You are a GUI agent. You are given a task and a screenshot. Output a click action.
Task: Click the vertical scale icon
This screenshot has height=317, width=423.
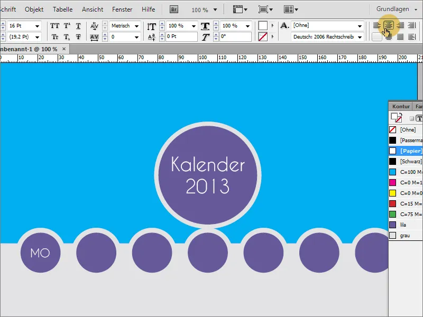click(x=152, y=26)
